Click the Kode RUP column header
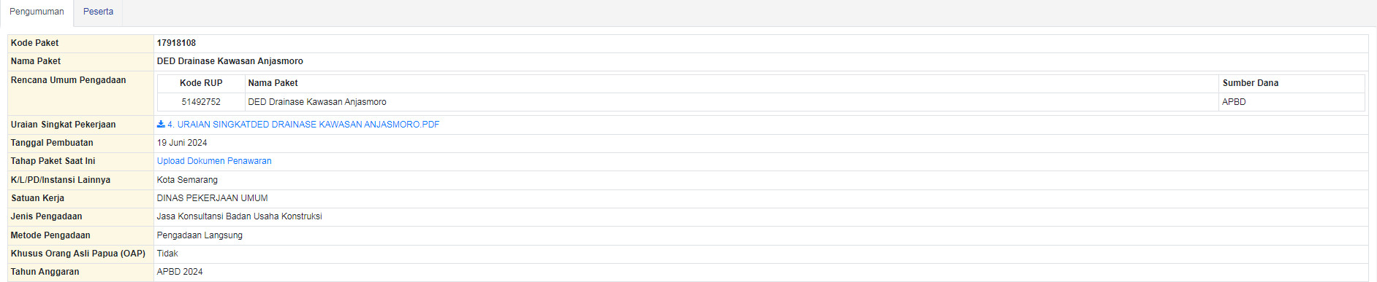This screenshot has height=282, width=1377. [201, 83]
